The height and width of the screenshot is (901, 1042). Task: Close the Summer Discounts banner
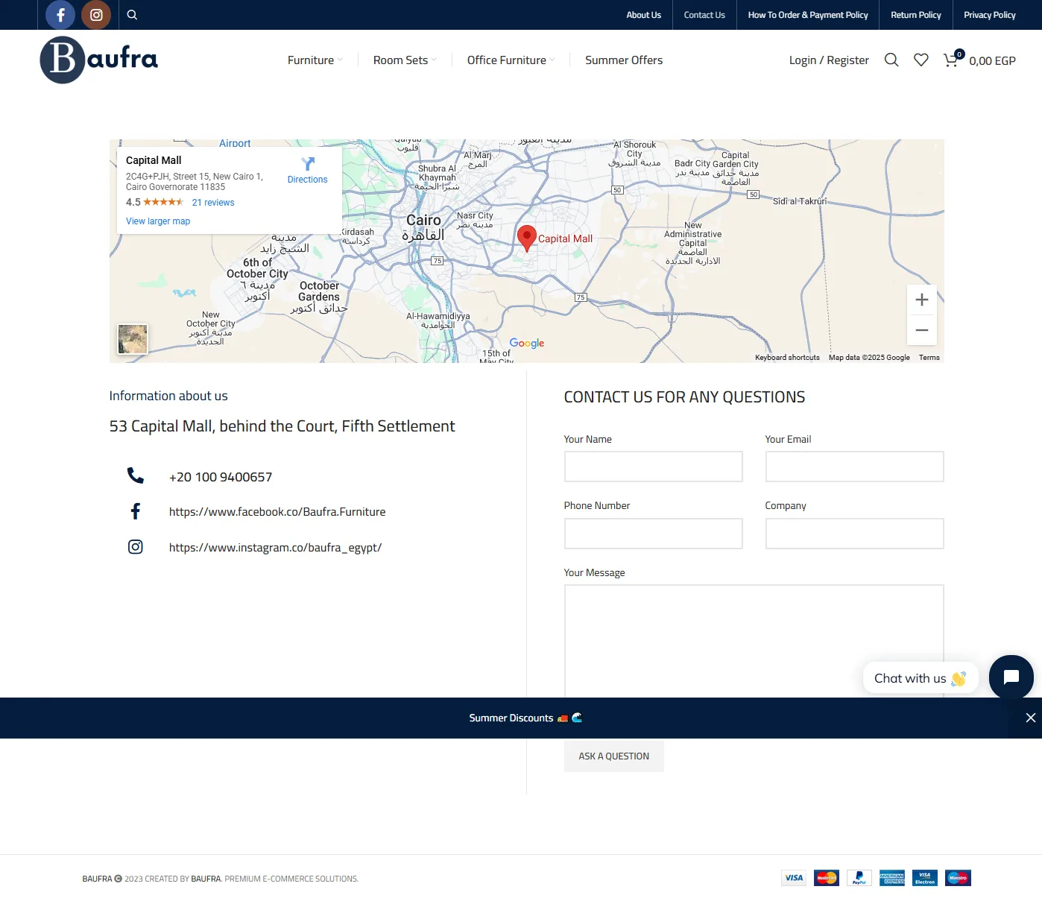1030,718
